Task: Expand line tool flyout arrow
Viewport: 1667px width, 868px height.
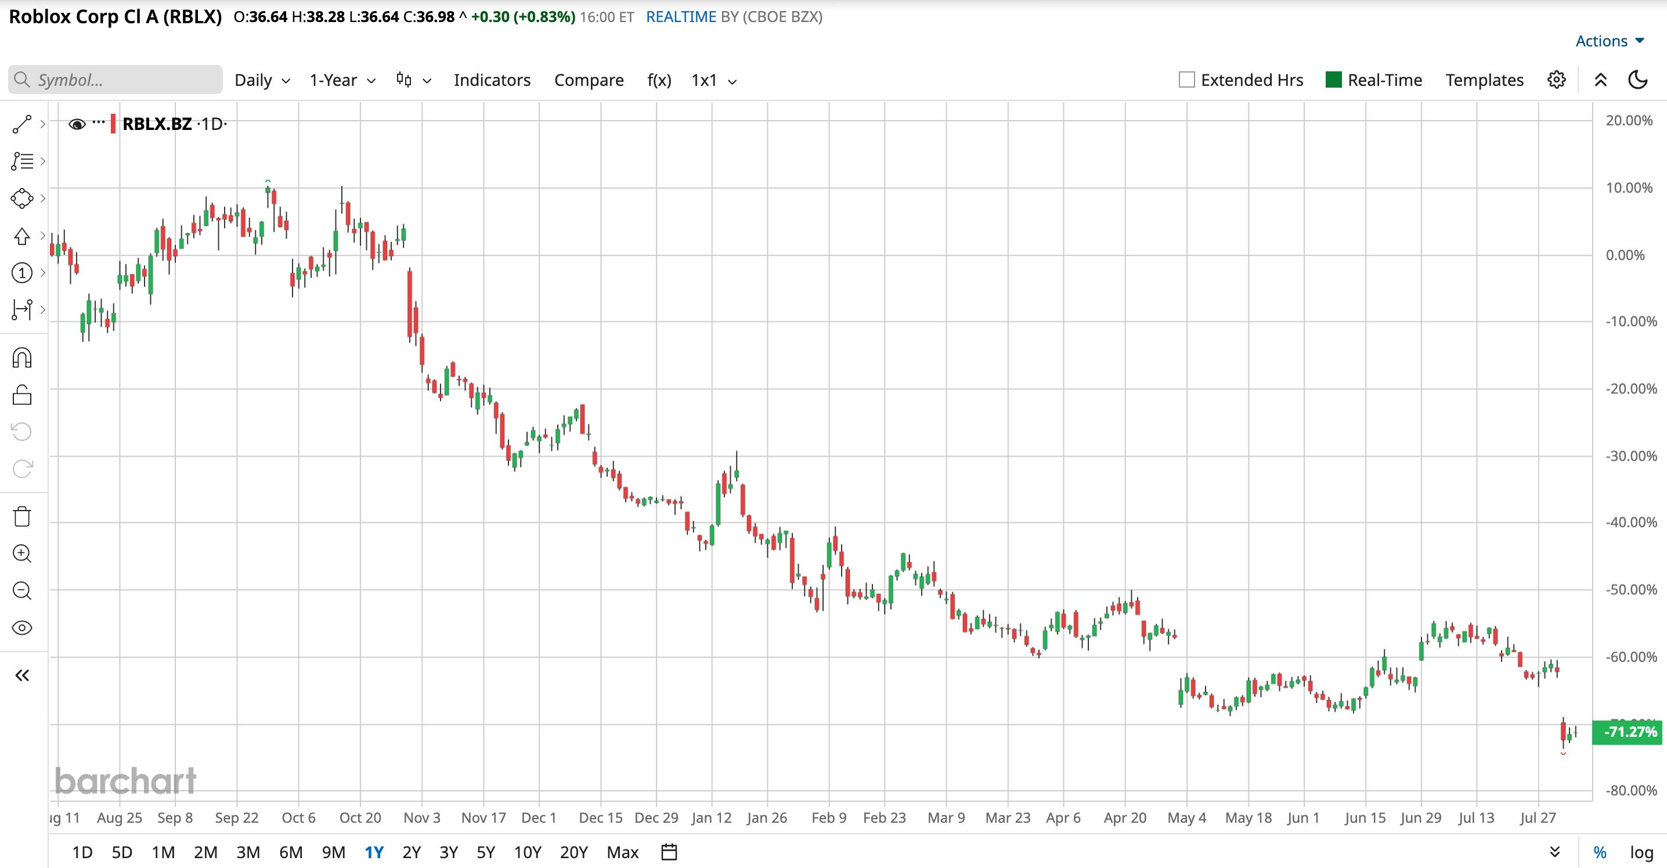Action: point(43,124)
